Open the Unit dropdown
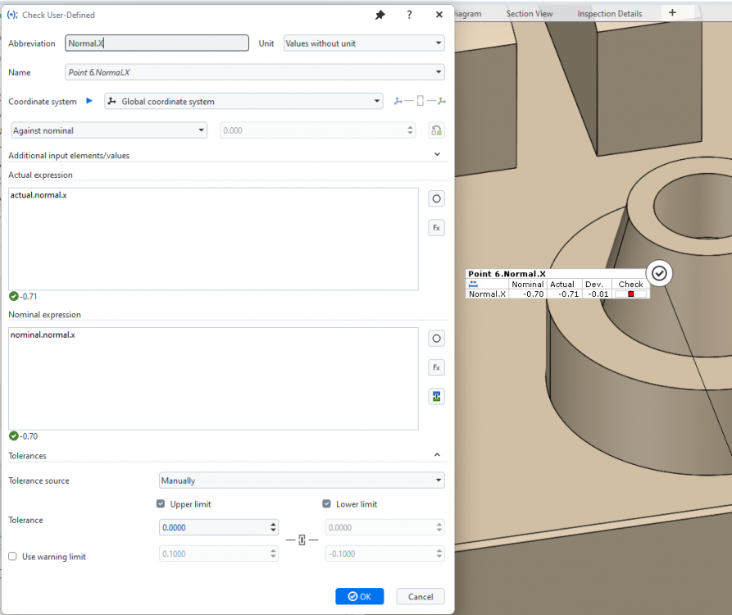This screenshot has width=732, height=615. pos(363,43)
